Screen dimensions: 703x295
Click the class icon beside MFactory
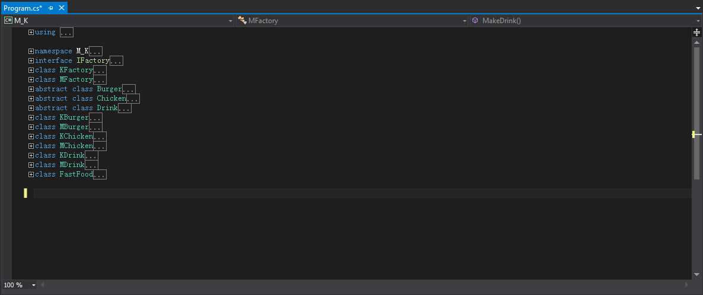coord(242,20)
